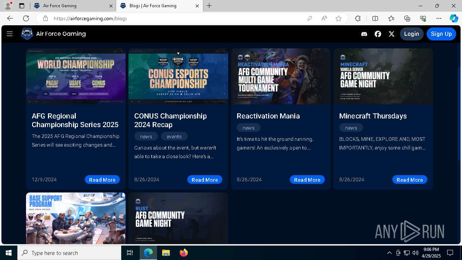Open the Facebook link icon
This screenshot has width=462, height=260.
(378, 34)
